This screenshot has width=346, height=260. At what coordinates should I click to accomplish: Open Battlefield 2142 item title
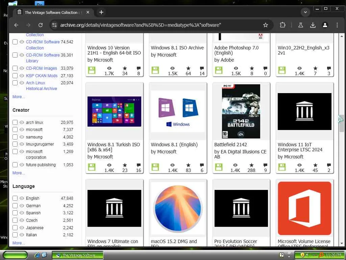(230, 145)
